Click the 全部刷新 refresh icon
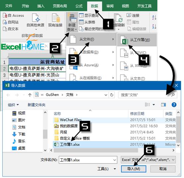Viewport: 184px width, 178px height. [x=118, y=18]
